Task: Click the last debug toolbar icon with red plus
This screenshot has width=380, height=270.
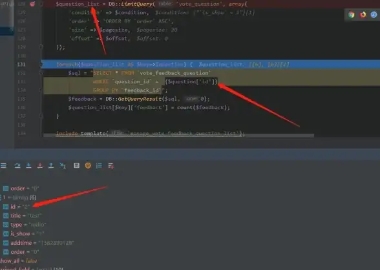Action: pos(111,166)
